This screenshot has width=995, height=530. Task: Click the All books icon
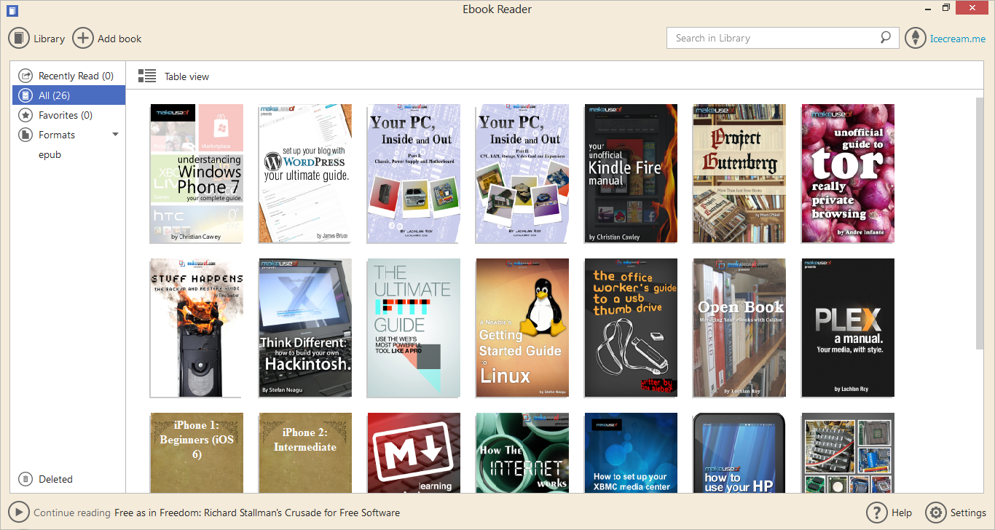tap(25, 95)
